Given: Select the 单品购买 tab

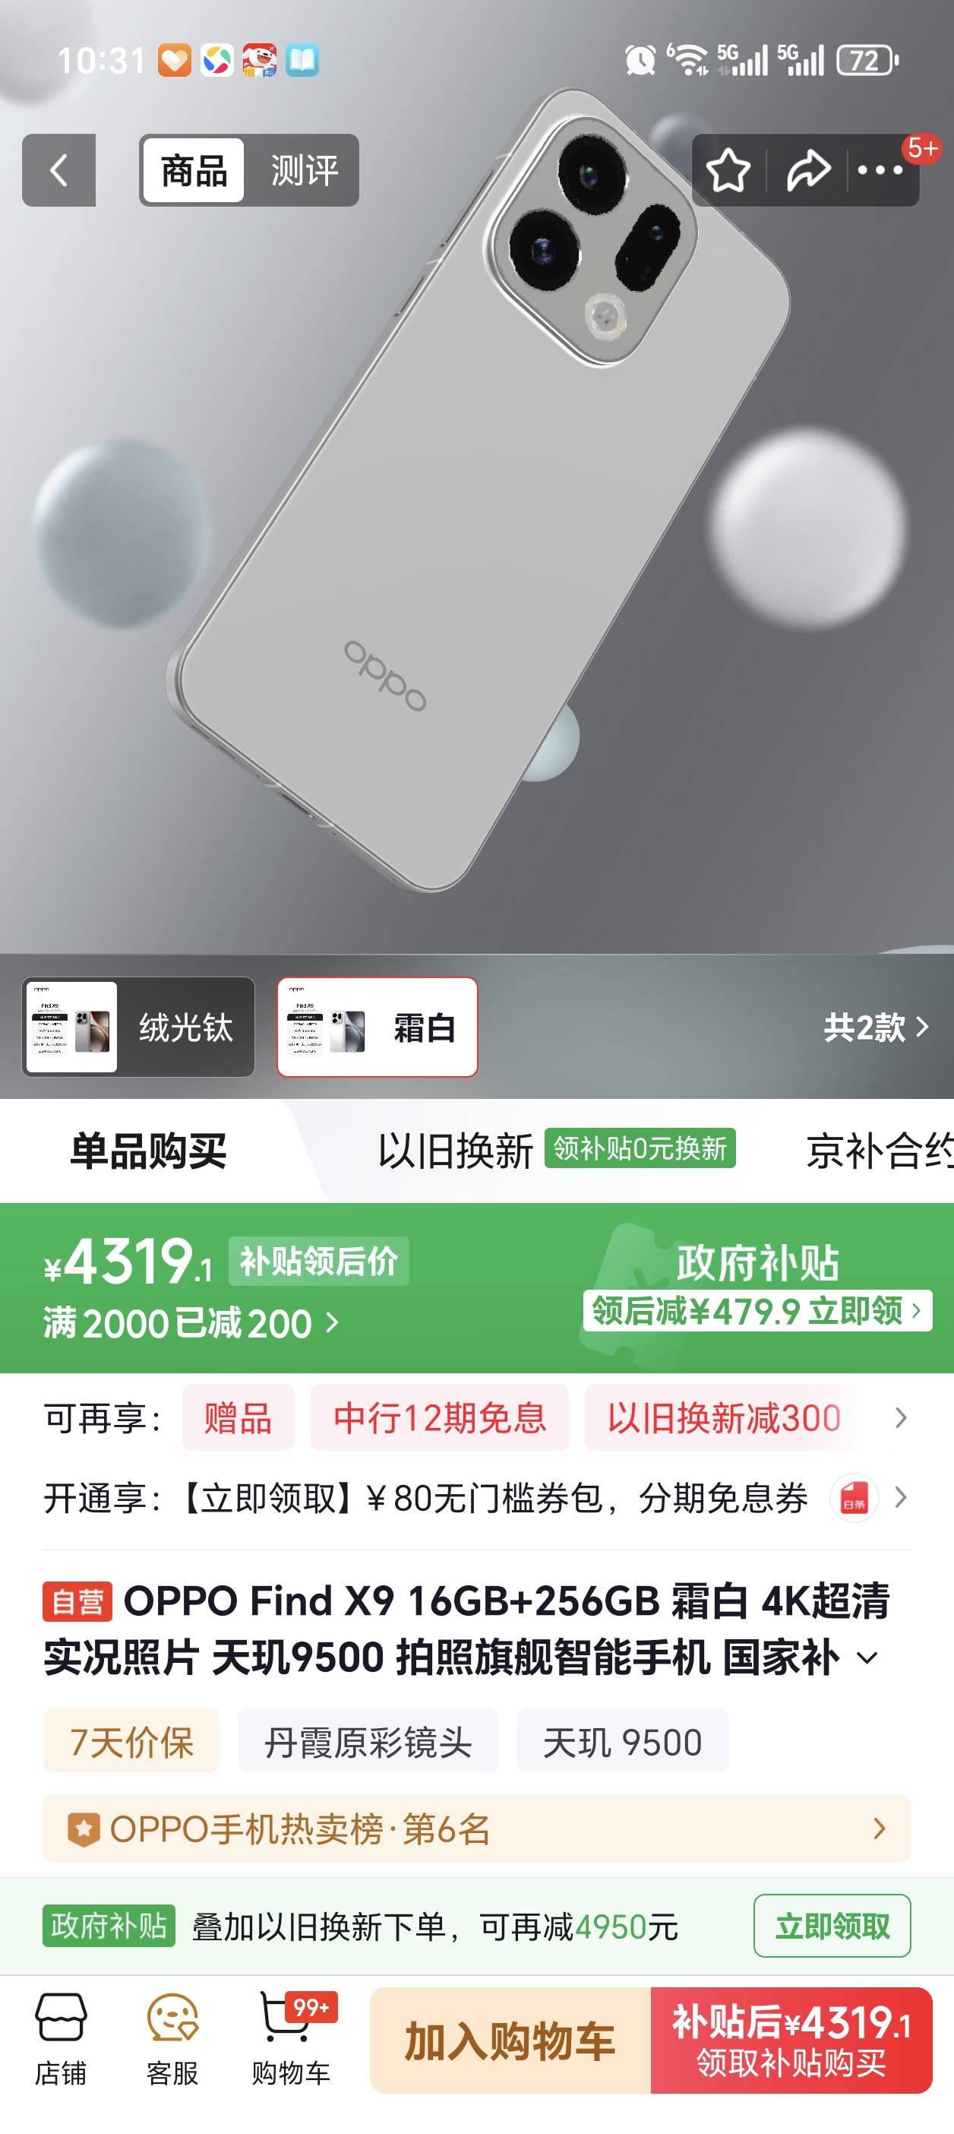Looking at the screenshot, I should click(148, 1151).
